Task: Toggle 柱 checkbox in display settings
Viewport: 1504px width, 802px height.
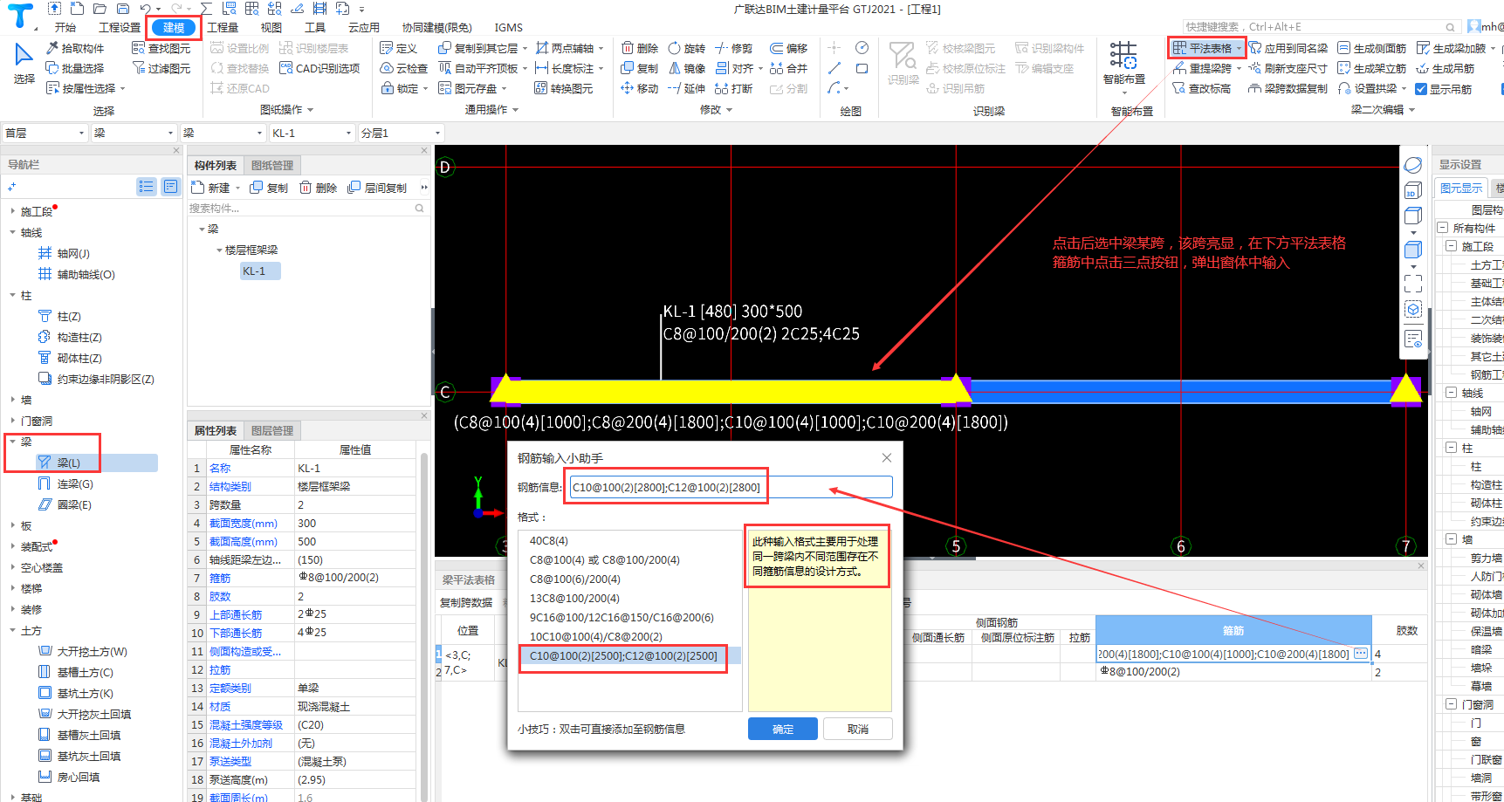Action: click(x=1452, y=448)
